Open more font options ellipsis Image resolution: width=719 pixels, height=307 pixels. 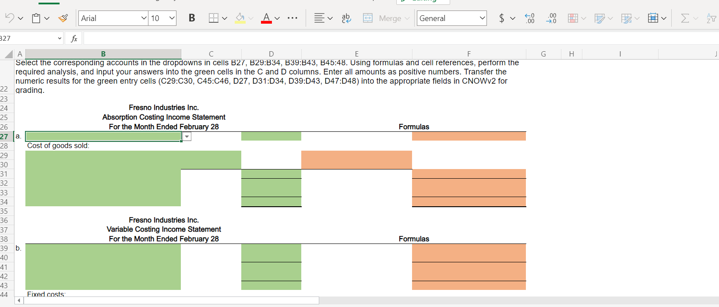(293, 18)
